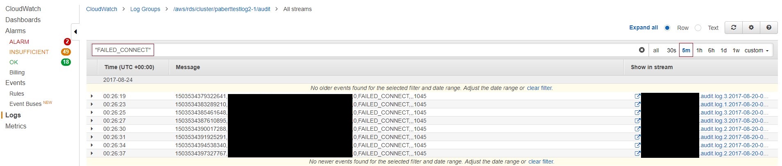Go to the Dashboards sidebar item
This screenshot has height=166, width=782.
point(23,20)
